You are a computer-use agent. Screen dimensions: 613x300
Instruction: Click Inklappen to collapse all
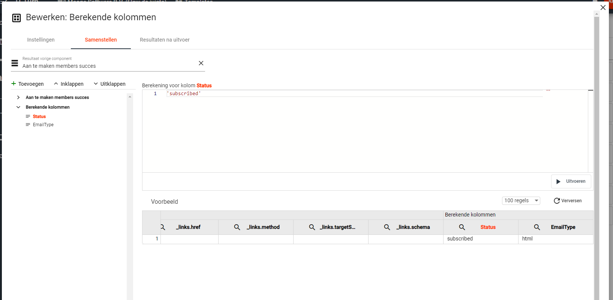pos(69,84)
